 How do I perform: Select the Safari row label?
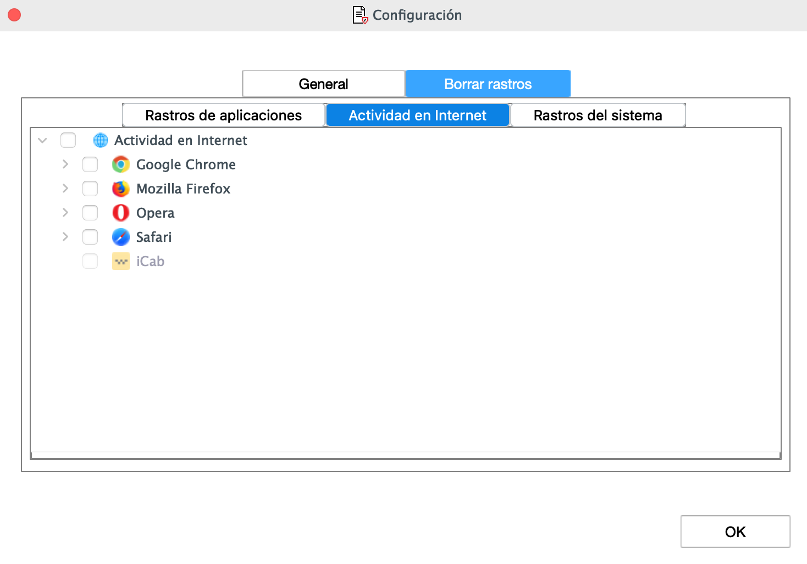point(154,237)
